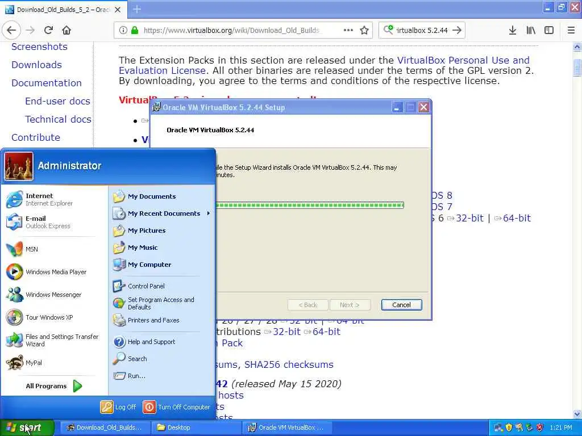Click Log Off button
582x436 pixels.
click(118, 407)
